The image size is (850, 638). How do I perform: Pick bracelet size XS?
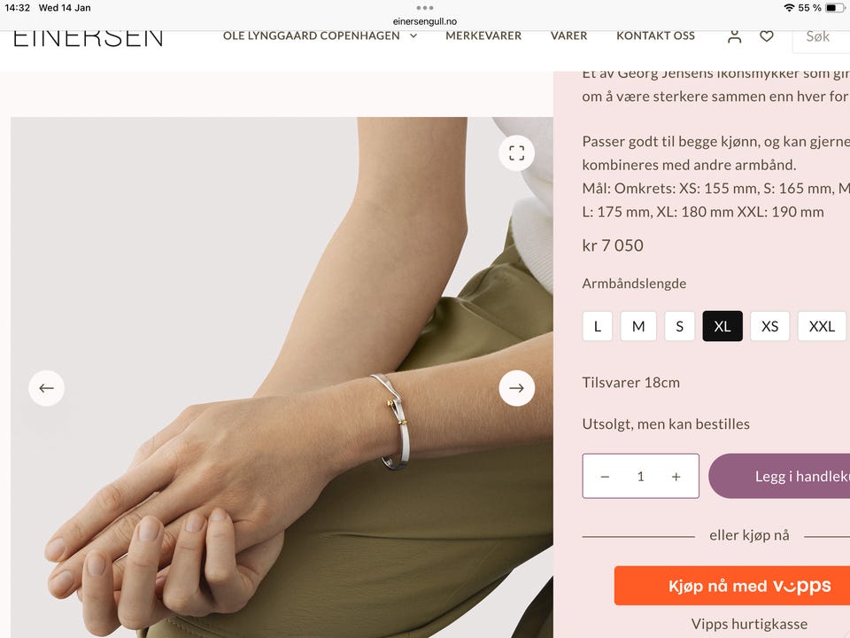tap(769, 326)
